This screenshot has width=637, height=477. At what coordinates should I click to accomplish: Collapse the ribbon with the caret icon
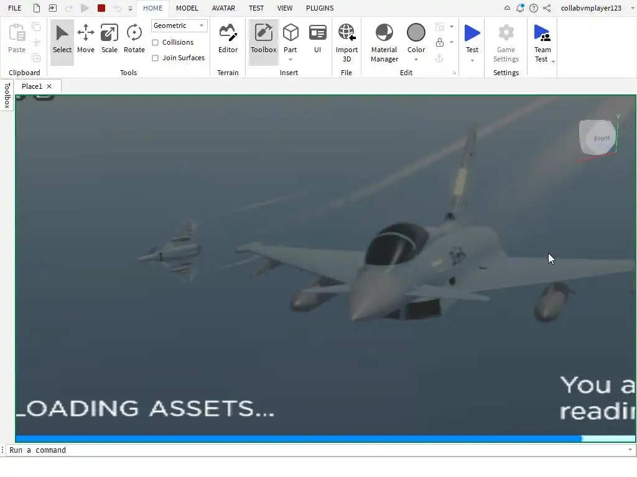point(507,8)
